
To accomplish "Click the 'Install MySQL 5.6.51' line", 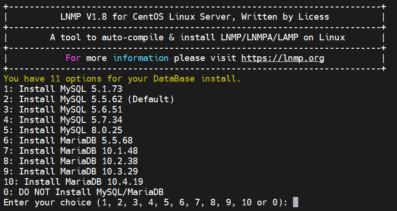I will click(63, 110).
